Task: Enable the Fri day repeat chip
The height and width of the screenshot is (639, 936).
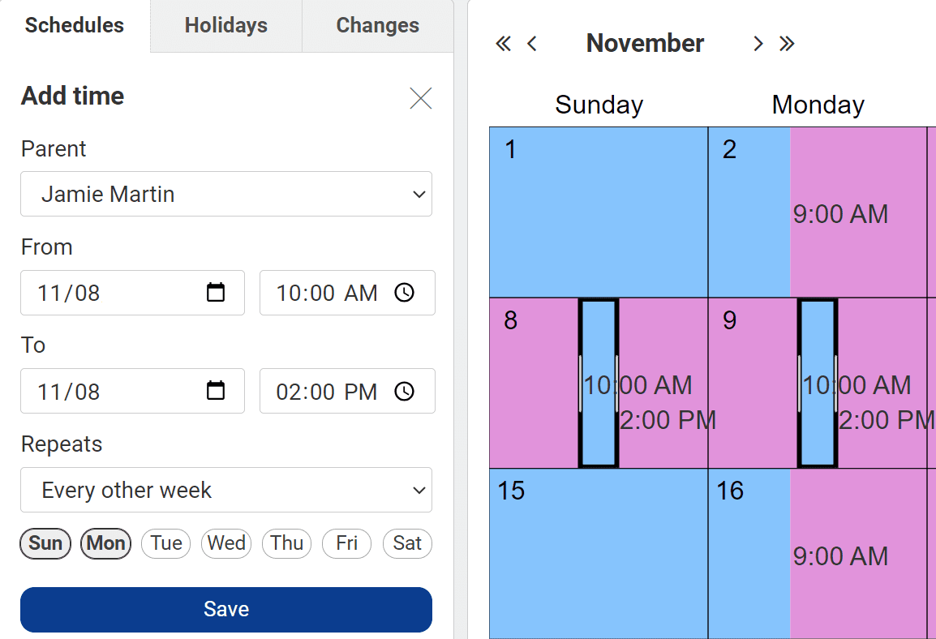Action: tap(347, 543)
